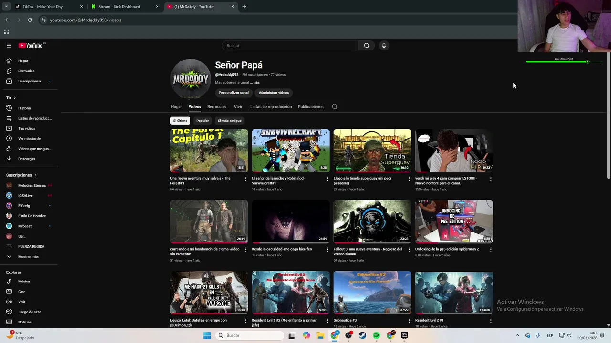Switch to Listas de reproducción tab
The image size is (611, 343).
[271, 107]
